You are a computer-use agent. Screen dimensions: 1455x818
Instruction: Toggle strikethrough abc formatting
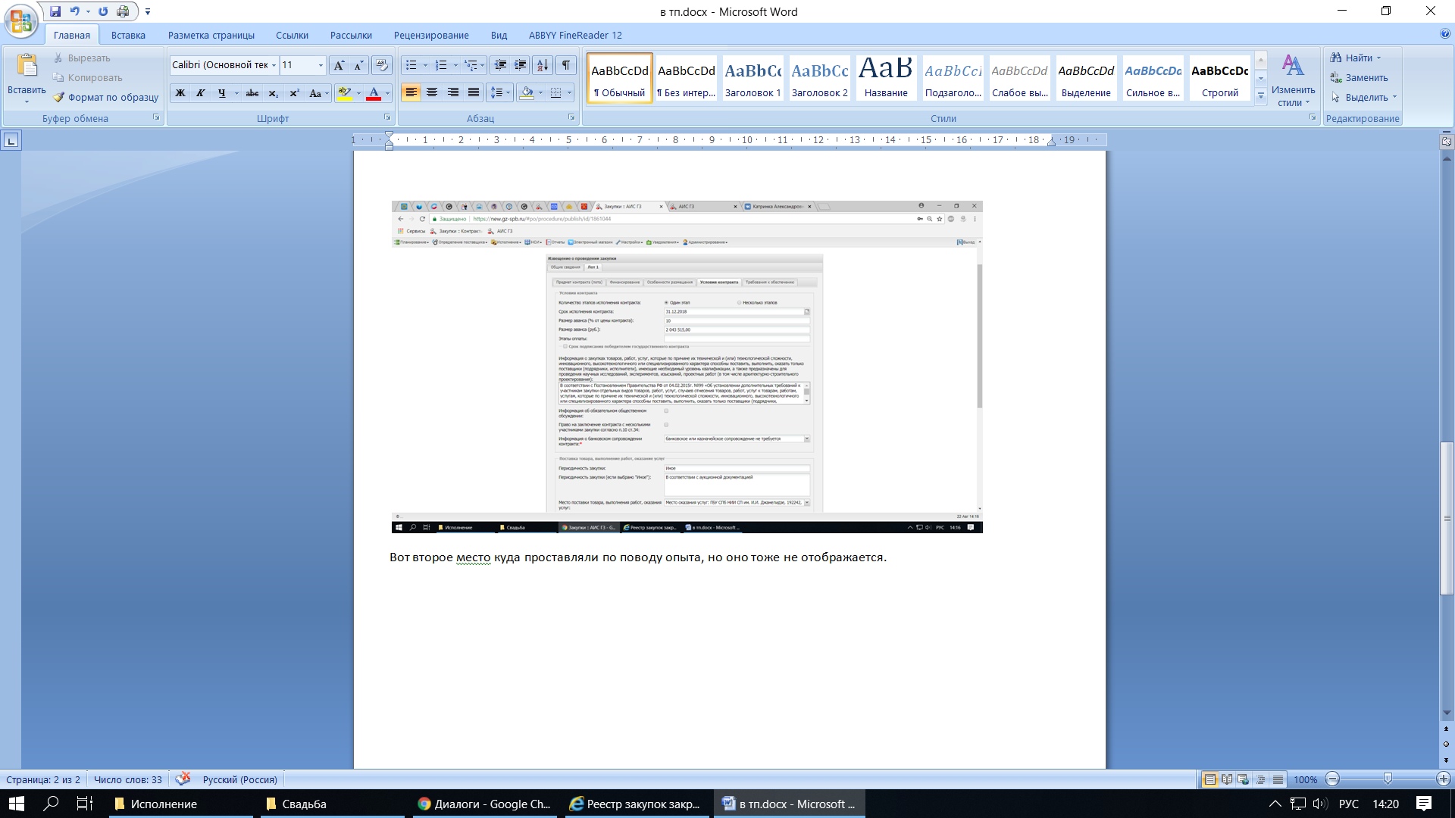(252, 93)
